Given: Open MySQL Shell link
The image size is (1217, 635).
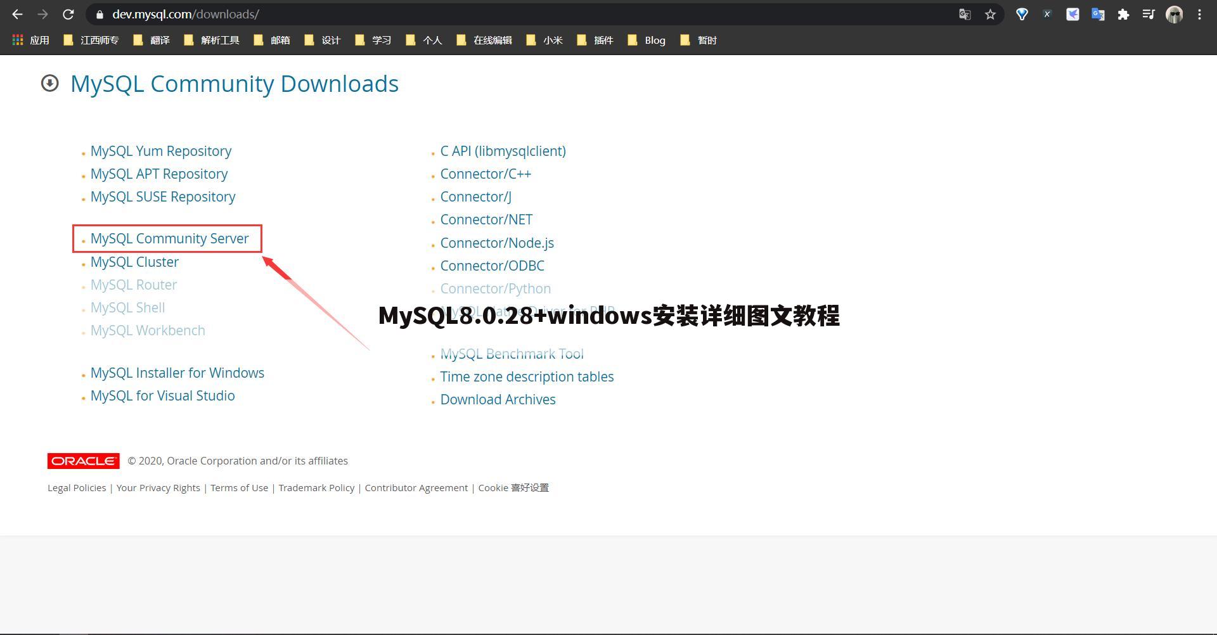Looking at the screenshot, I should [127, 307].
